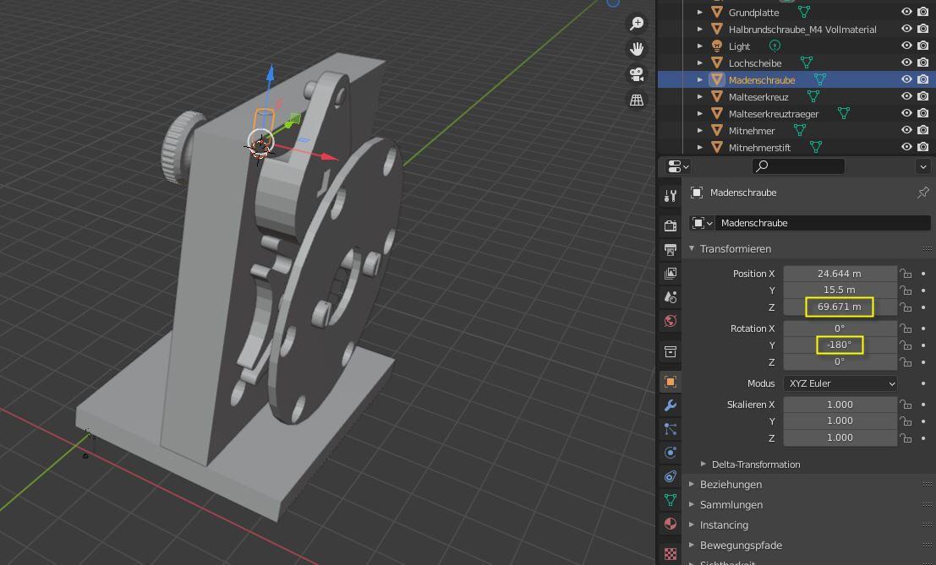936x565 pixels.
Task: Select Malteserkreuztraeger in the outliner
Action: coord(774,113)
